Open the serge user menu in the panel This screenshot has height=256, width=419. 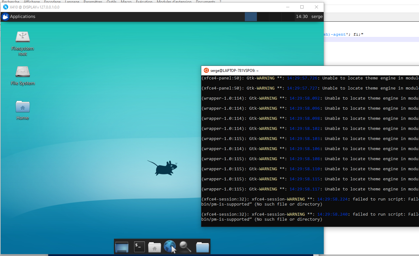(317, 17)
